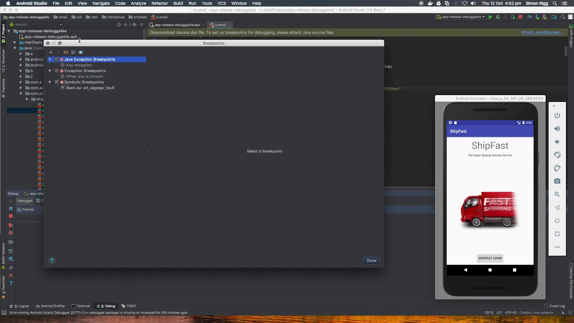
Task: View breakpoints icon in Debug panel
Action: (x=11, y=226)
